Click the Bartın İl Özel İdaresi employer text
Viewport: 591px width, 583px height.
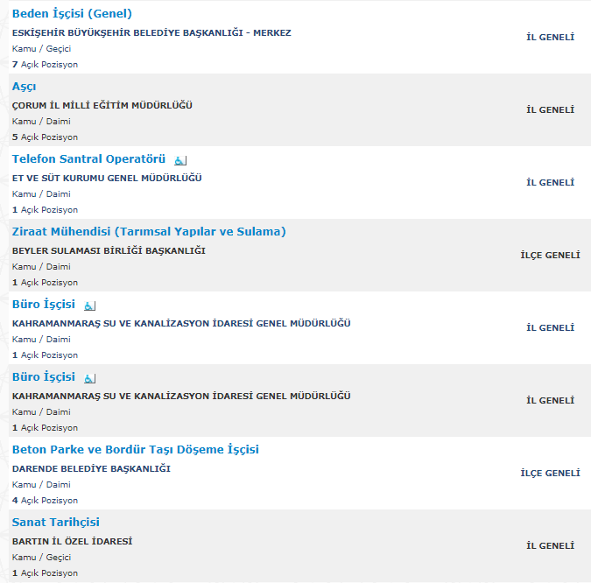coord(72,541)
